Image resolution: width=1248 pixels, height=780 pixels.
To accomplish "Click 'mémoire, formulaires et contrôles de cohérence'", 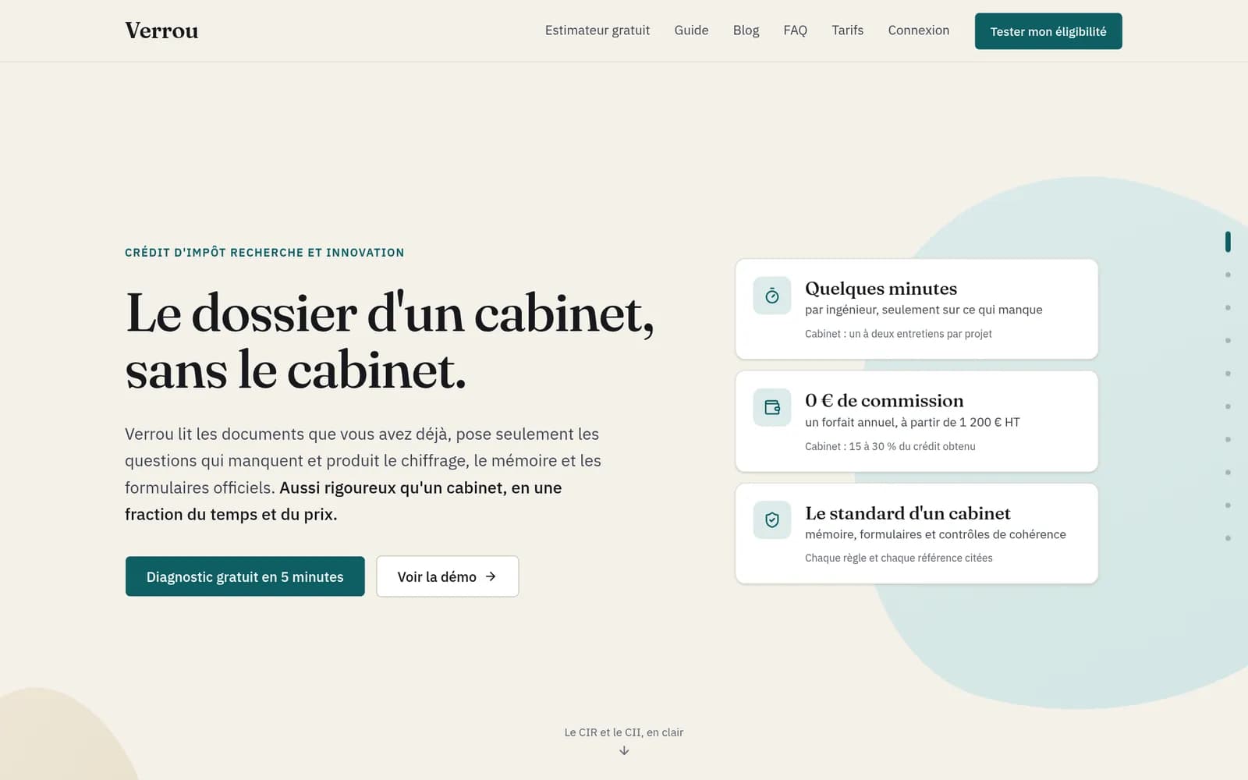I will point(935,534).
